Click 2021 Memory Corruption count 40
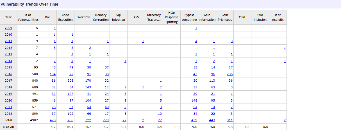 [x=107, y=107]
